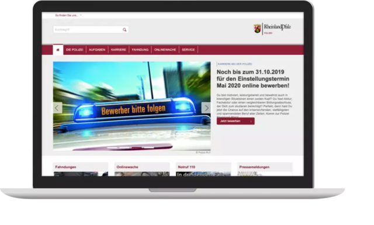Screen dimensions: 374x225
Task: Open the FAHNDUNG menu
Action: pos(140,50)
